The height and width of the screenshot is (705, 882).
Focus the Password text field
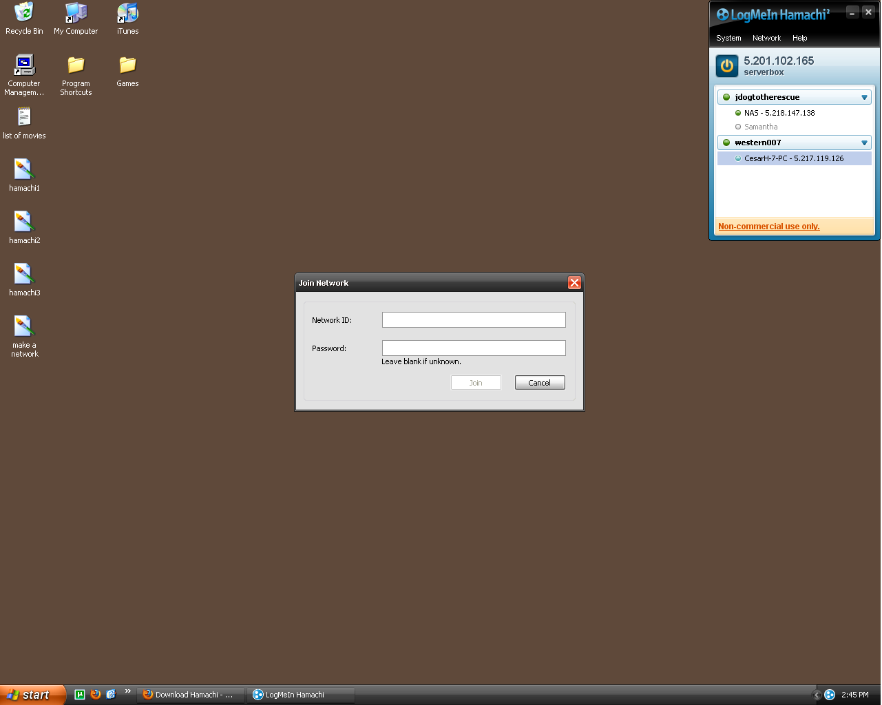point(474,348)
